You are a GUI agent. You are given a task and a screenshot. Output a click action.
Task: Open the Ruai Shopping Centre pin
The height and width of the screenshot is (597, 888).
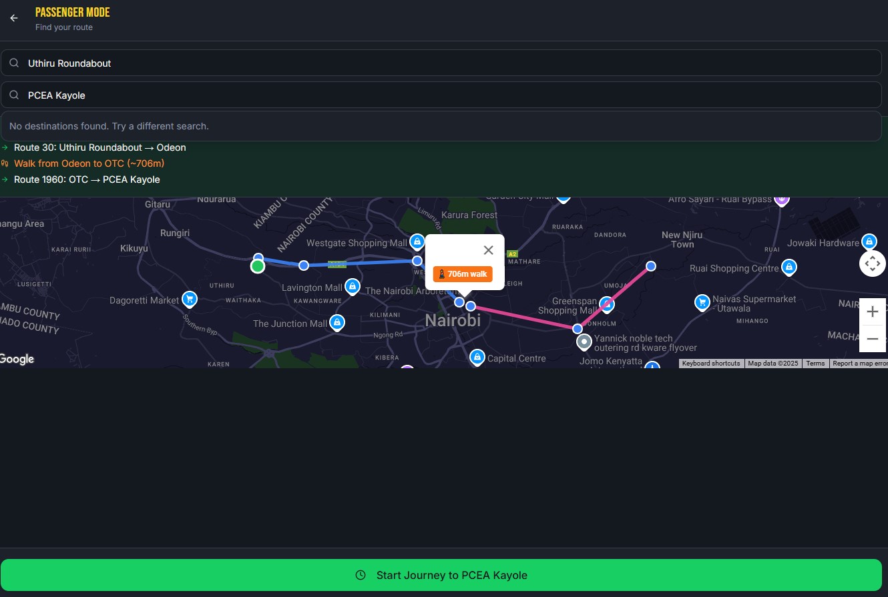[x=789, y=267]
